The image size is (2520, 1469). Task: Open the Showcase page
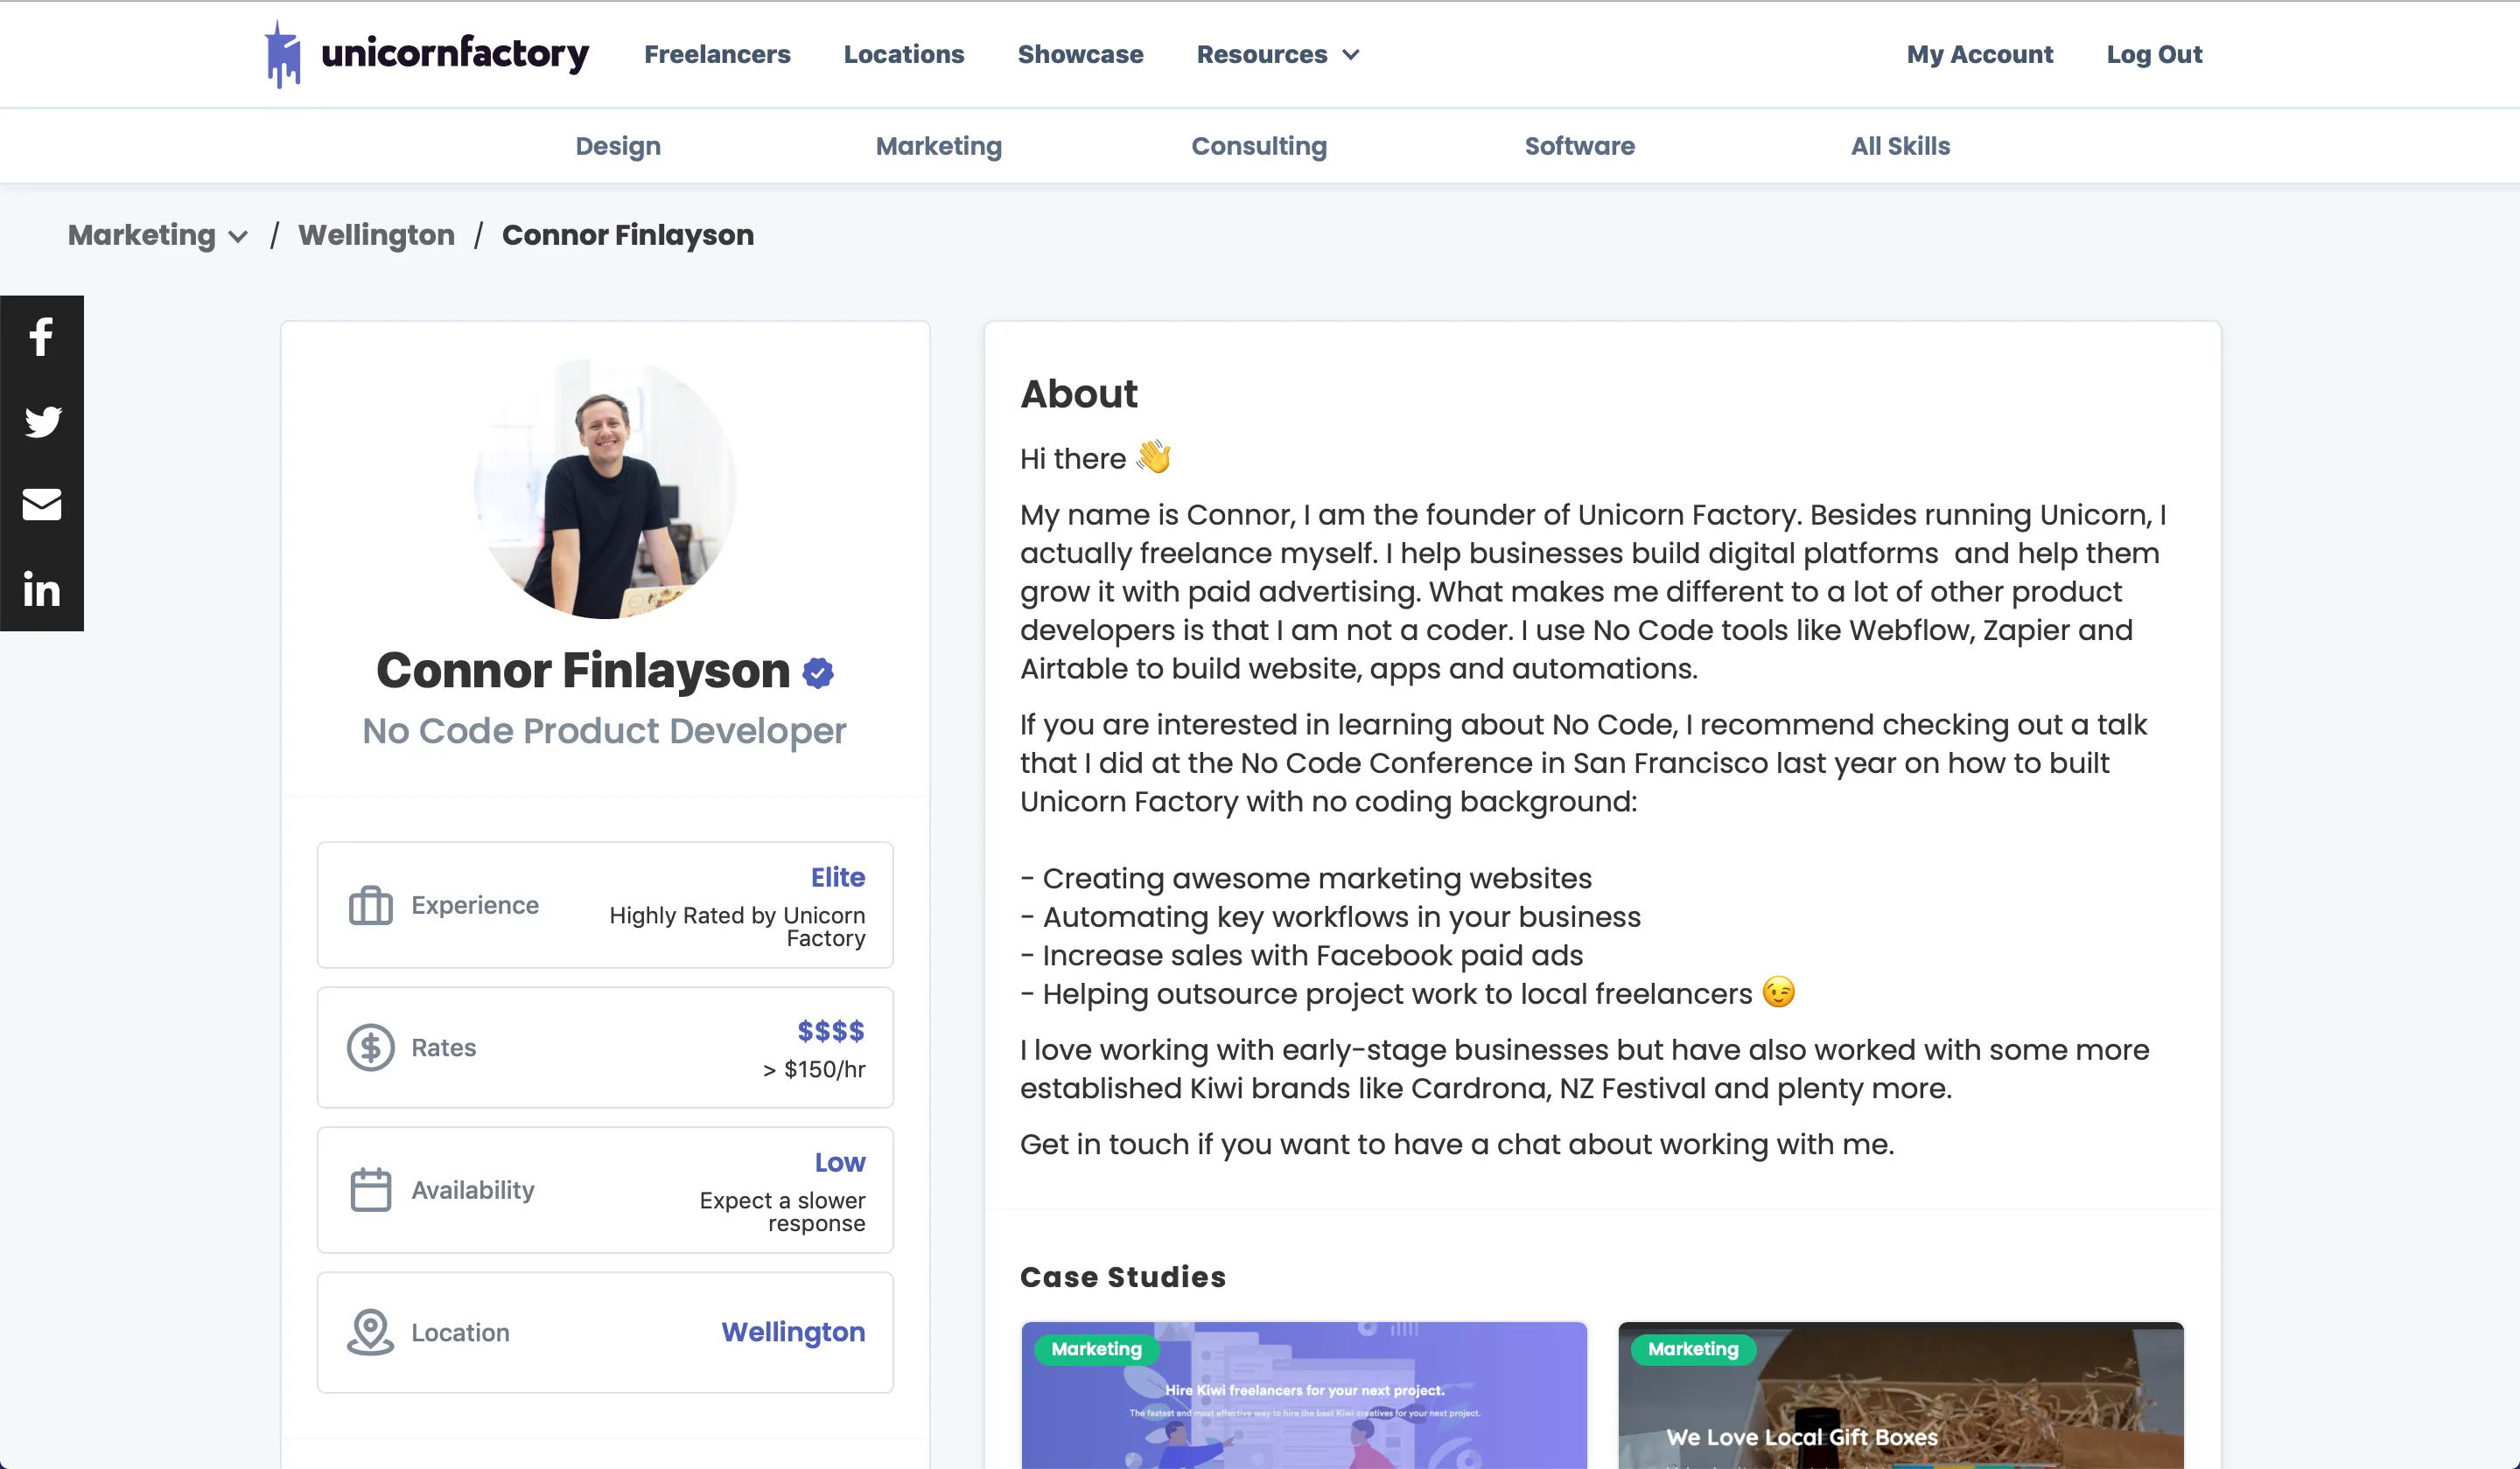click(1080, 54)
